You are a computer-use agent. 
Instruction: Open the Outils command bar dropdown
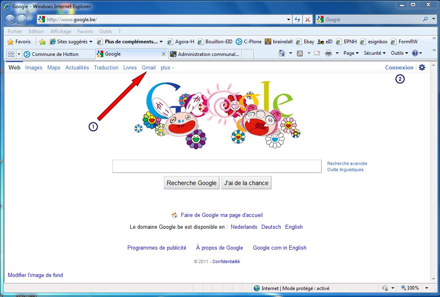tap(400, 53)
